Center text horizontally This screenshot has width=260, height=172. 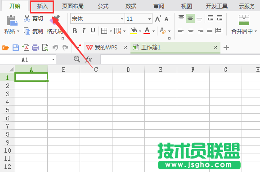[191, 31]
